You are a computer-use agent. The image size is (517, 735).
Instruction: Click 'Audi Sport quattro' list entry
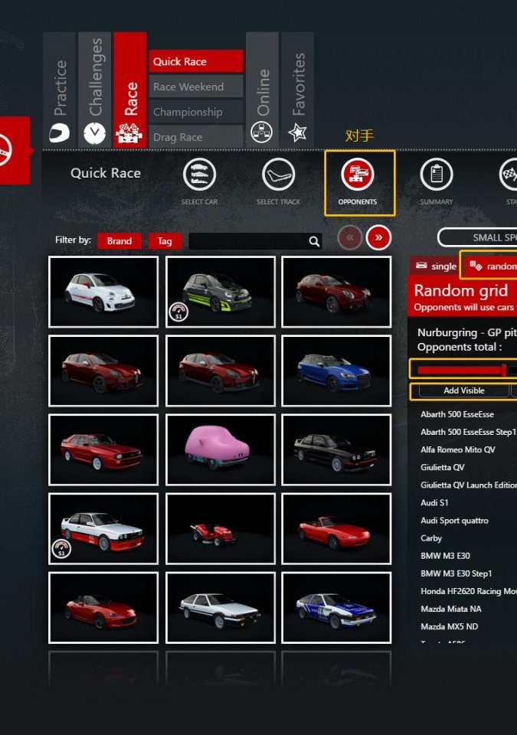455,521
